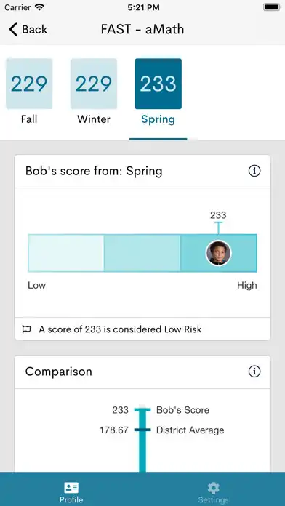Tap the 233 marker above the bar
The height and width of the screenshot is (506, 285).
218,215
